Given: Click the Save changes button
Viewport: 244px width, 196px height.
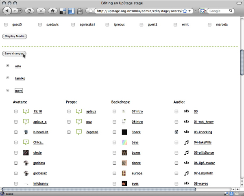Looking at the screenshot, I should (14, 54).
